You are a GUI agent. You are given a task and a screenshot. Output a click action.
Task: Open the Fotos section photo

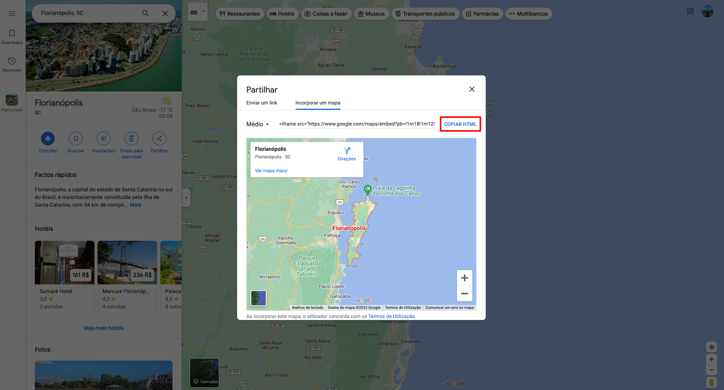coord(104,375)
